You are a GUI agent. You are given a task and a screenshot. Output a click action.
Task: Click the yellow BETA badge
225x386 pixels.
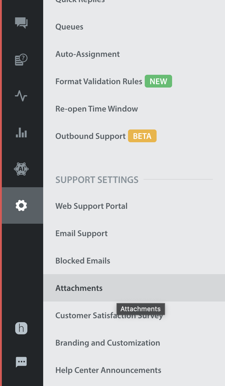[142, 136]
